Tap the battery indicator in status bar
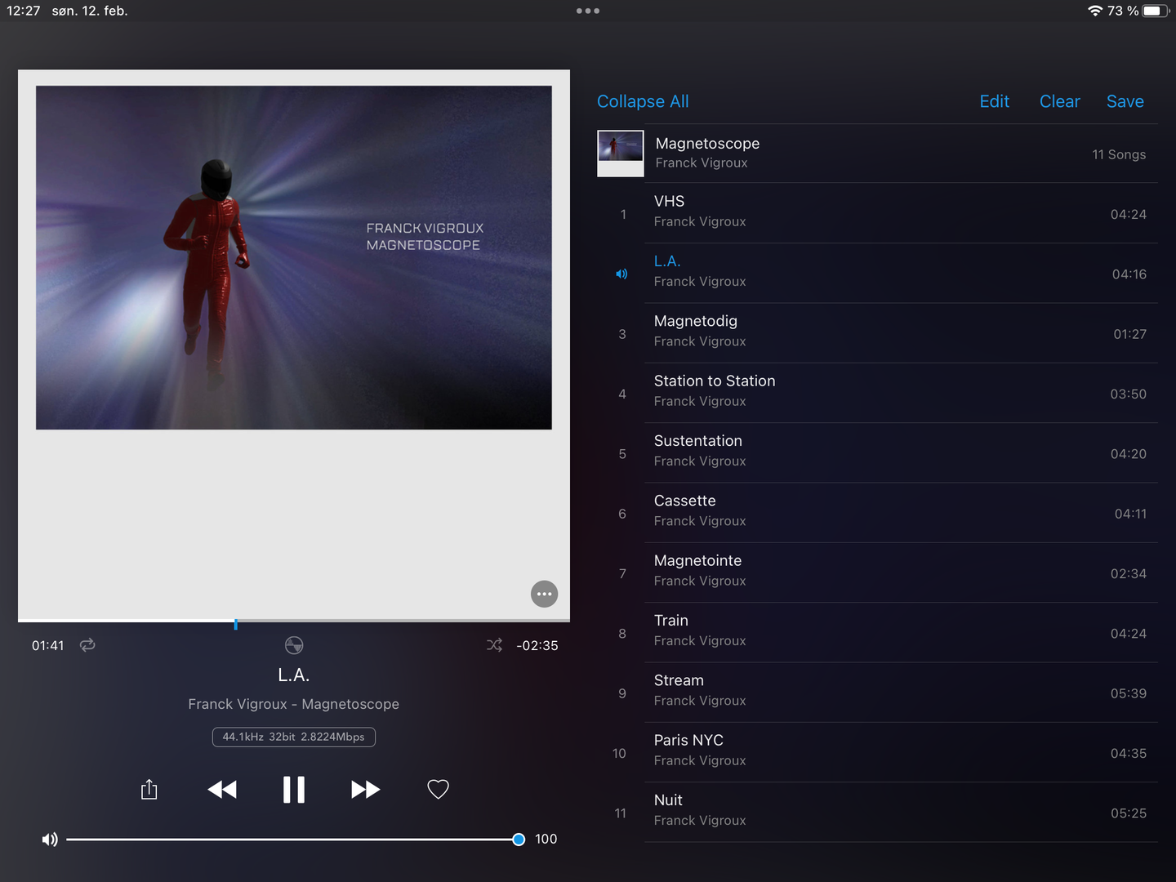 pyautogui.click(x=1156, y=11)
